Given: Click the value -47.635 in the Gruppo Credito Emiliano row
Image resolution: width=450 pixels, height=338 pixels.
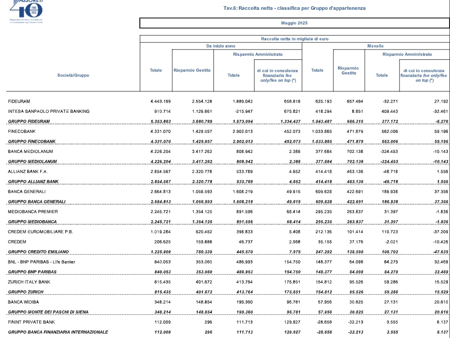Looking at the screenshot, I should coord(441,252).
